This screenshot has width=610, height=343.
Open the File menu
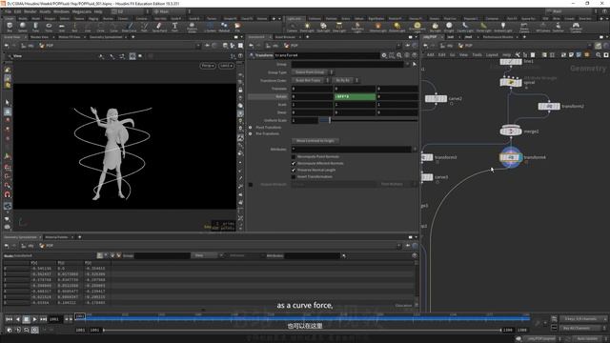(x=8, y=11)
